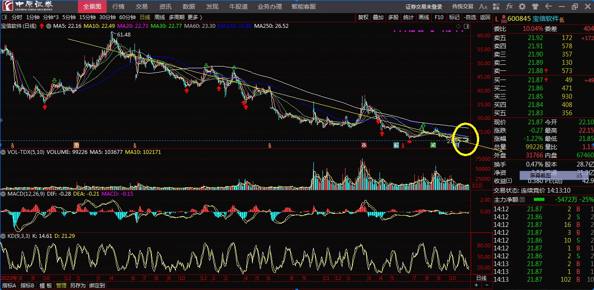The image size is (594, 290).
Task: Click the 激 event marker on the chart
Action: (x=77, y=145)
